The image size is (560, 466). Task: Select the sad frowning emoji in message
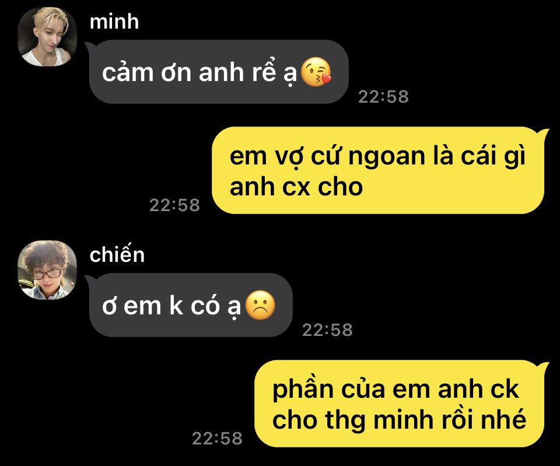[261, 305]
